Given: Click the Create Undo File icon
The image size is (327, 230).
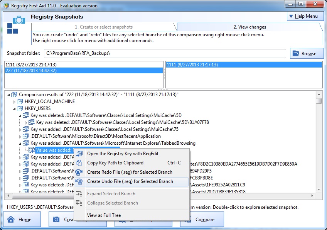Looking at the screenshot, I should pos(79,181).
